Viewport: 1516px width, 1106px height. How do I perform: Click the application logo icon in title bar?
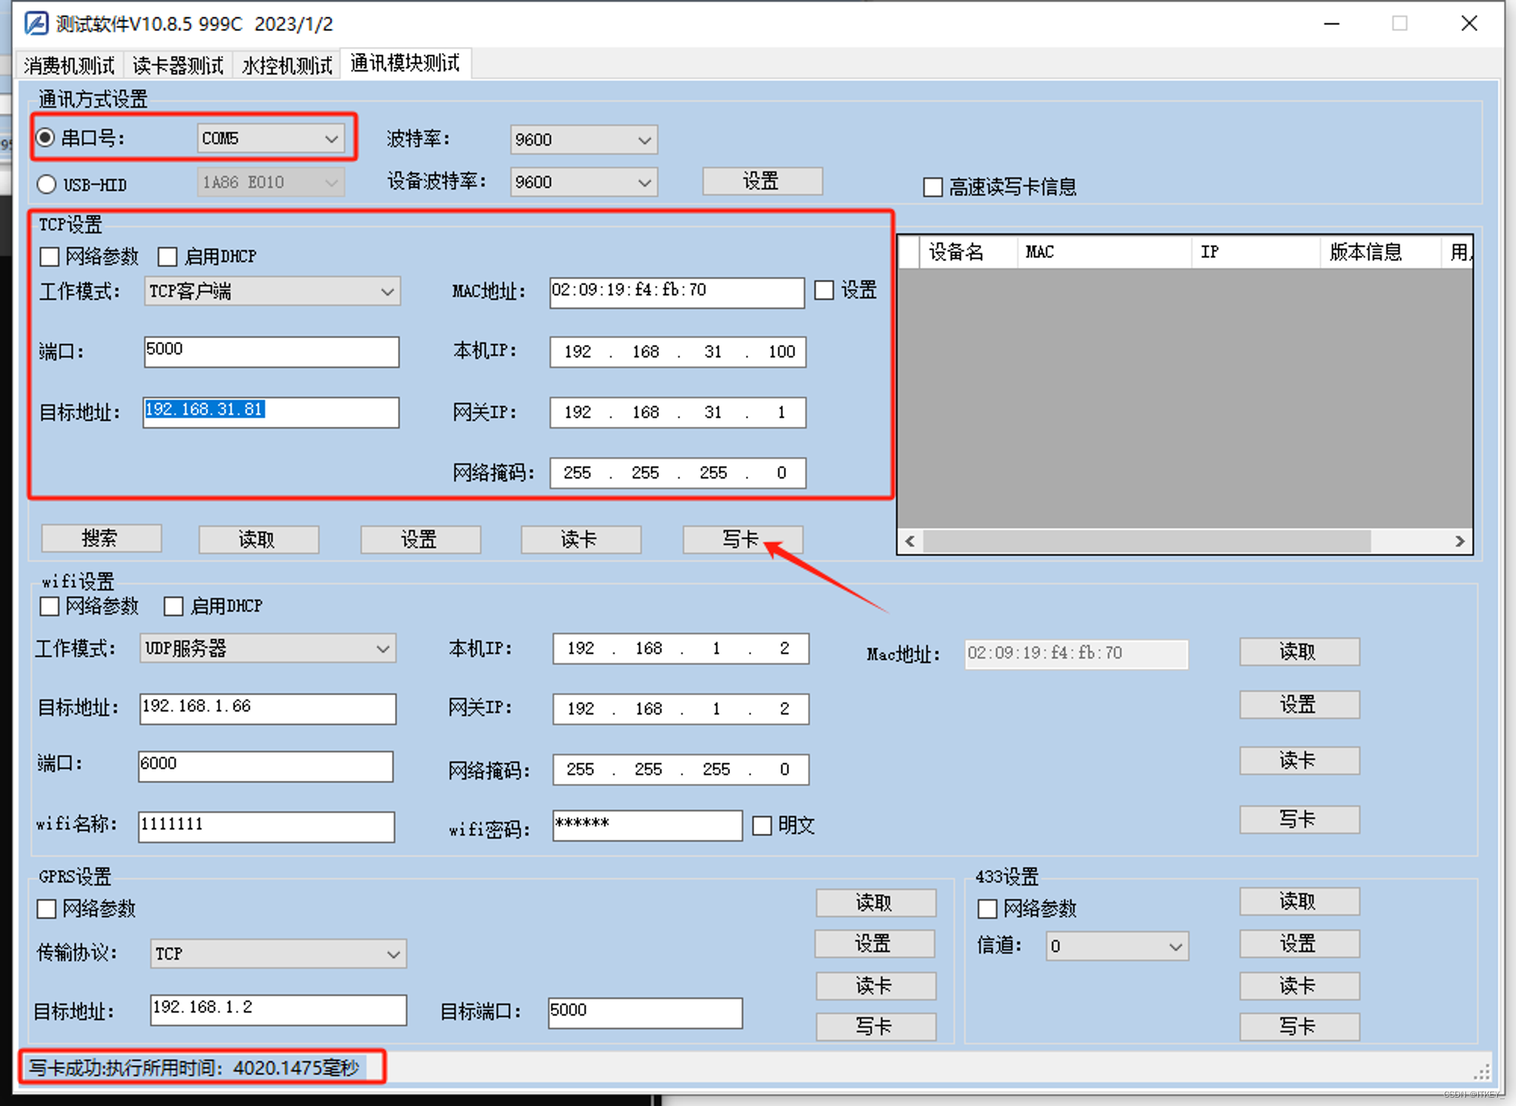36,23
